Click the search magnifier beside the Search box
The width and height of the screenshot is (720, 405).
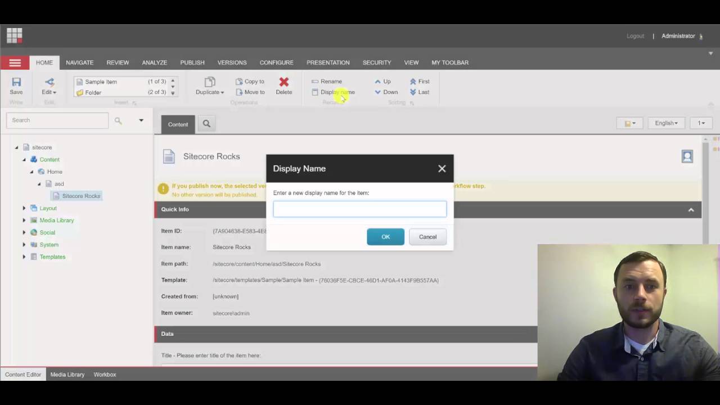pos(118,120)
